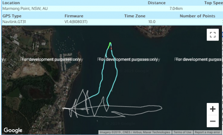Click the Time Zone header
This screenshot has height=135, width=223.
coord(135,16)
